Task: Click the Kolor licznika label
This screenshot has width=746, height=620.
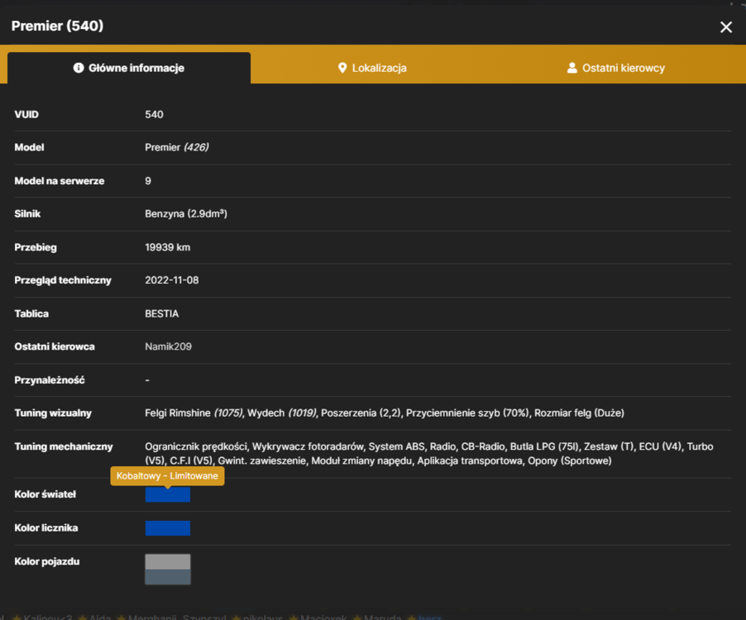Action: tap(46, 527)
